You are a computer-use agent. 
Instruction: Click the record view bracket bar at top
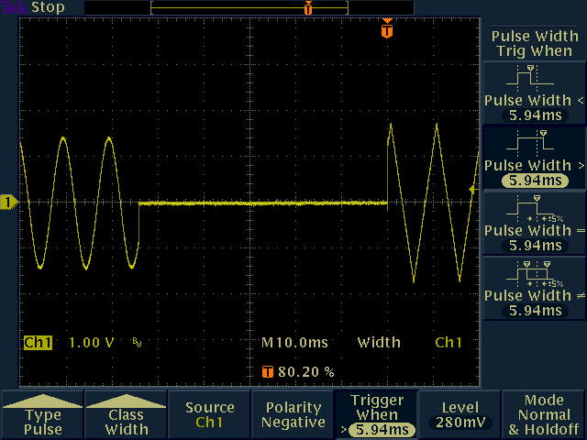coord(249,7)
